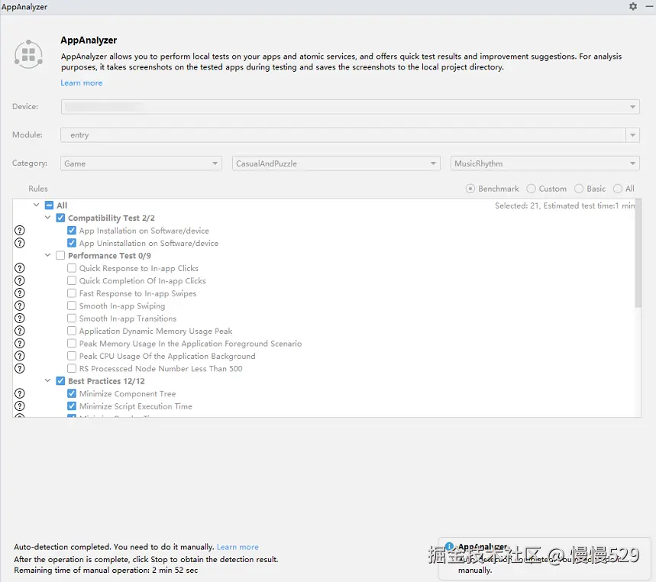Screen dimensions: 656x582
Task: Open help for Fast Response to In-app Swipes
Action: pos(20,293)
